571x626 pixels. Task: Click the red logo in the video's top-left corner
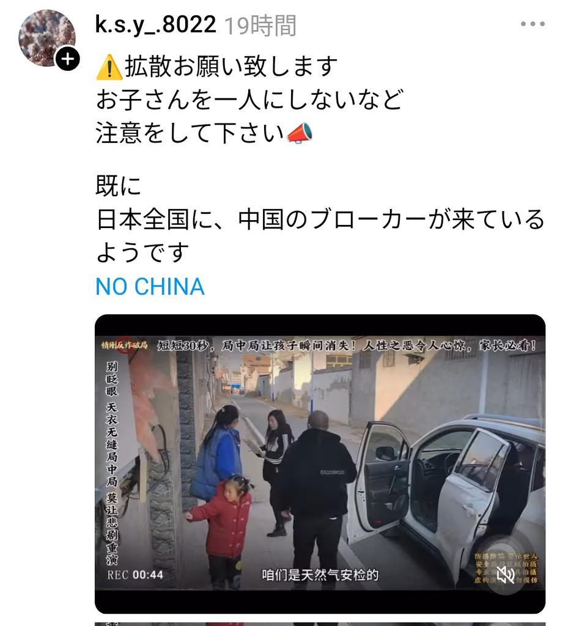click(124, 345)
